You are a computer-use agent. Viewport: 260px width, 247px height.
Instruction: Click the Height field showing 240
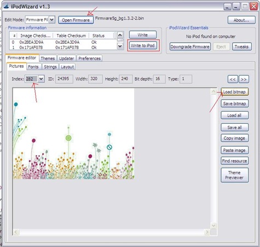125,79
